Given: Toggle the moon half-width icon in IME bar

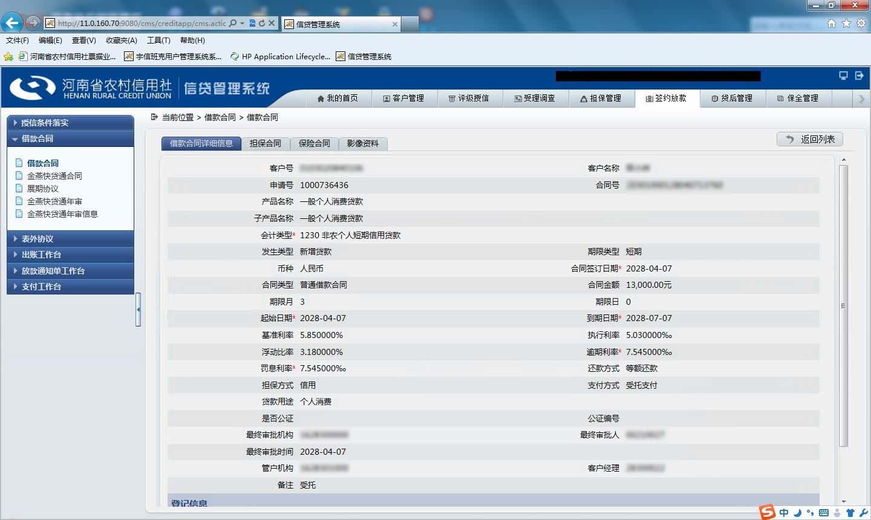Looking at the screenshot, I should [798, 513].
